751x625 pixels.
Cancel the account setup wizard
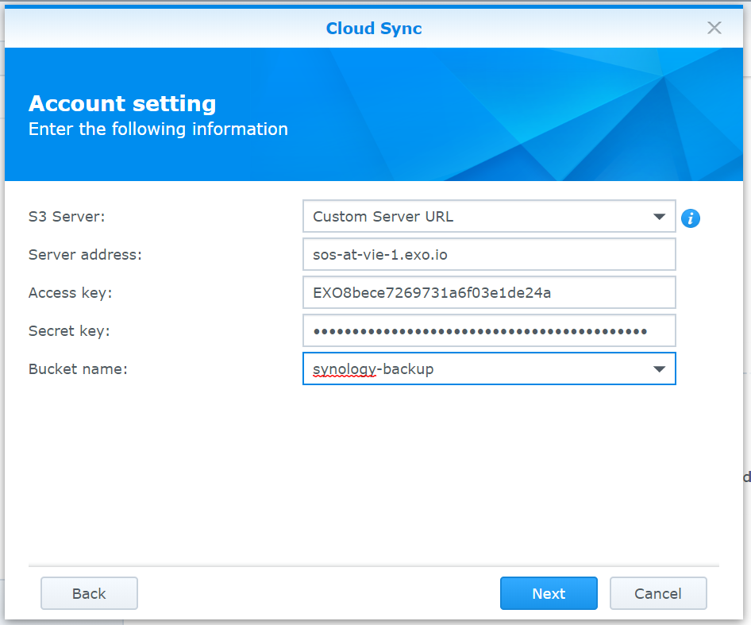[657, 593]
